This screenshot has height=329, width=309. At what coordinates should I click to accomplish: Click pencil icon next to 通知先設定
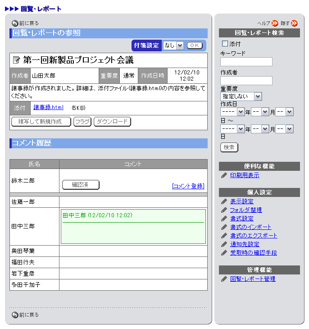(224, 244)
